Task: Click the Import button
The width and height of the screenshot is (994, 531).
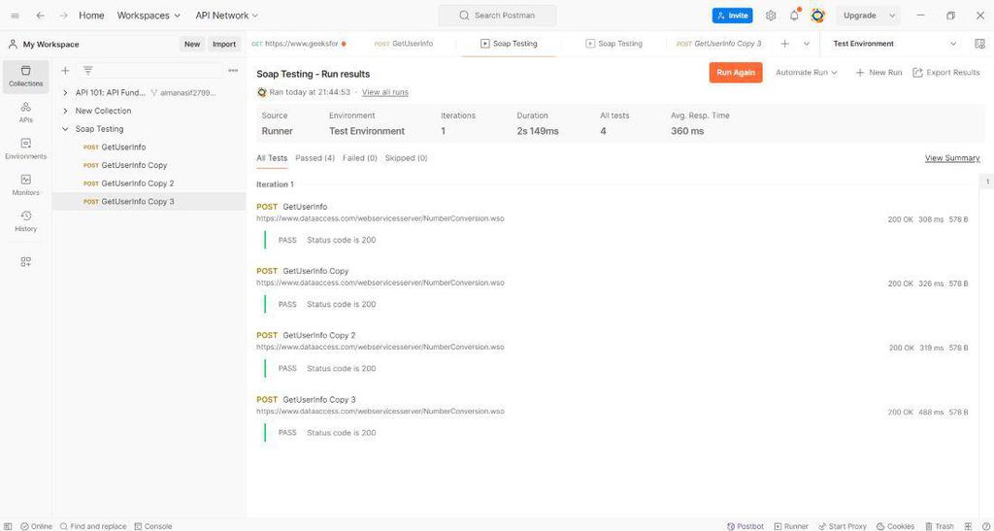Action: 224,45
